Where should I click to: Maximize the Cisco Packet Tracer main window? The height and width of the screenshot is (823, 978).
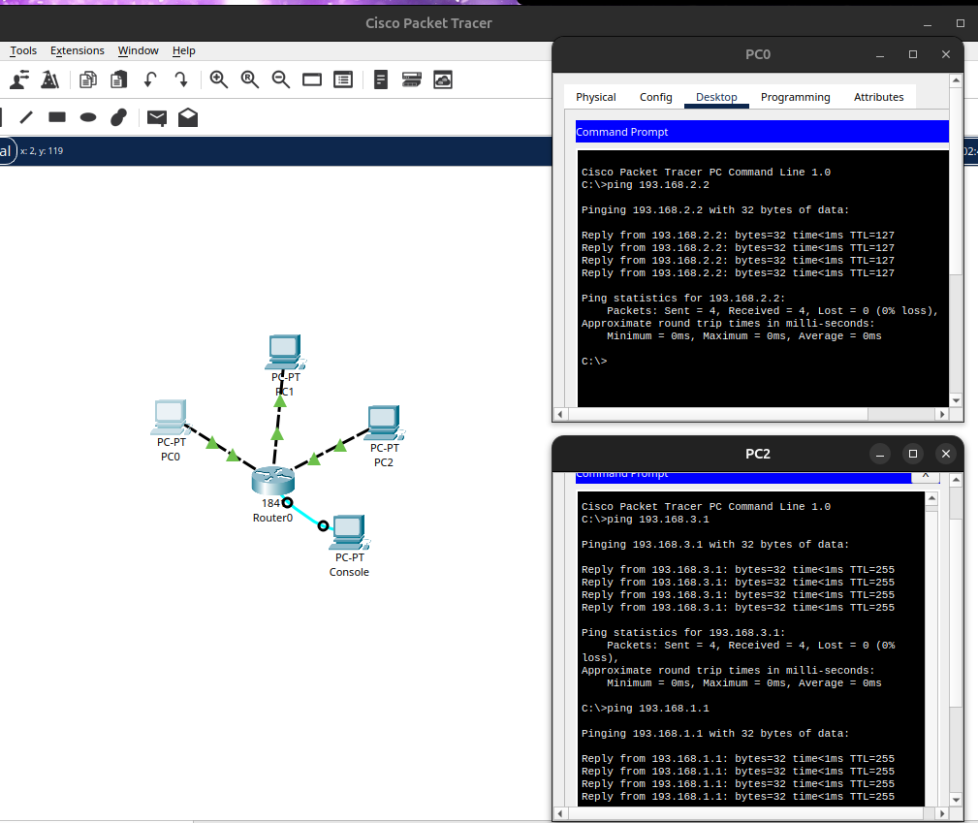[x=961, y=23]
